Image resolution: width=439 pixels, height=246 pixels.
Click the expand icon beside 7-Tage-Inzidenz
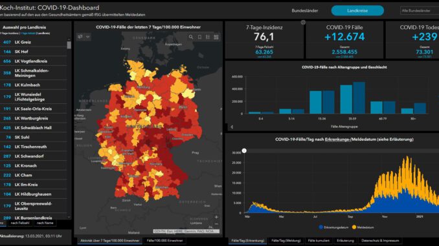pyautogui.click(x=303, y=23)
